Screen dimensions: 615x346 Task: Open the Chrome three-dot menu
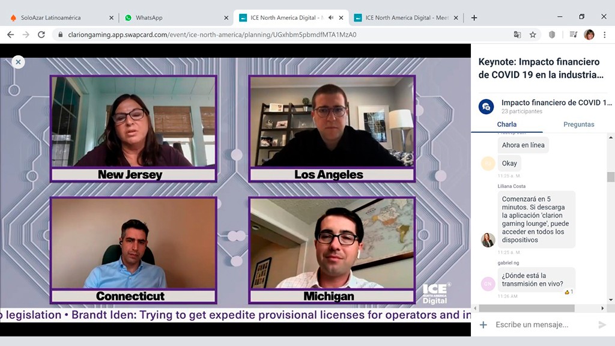[x=605, y=35]
